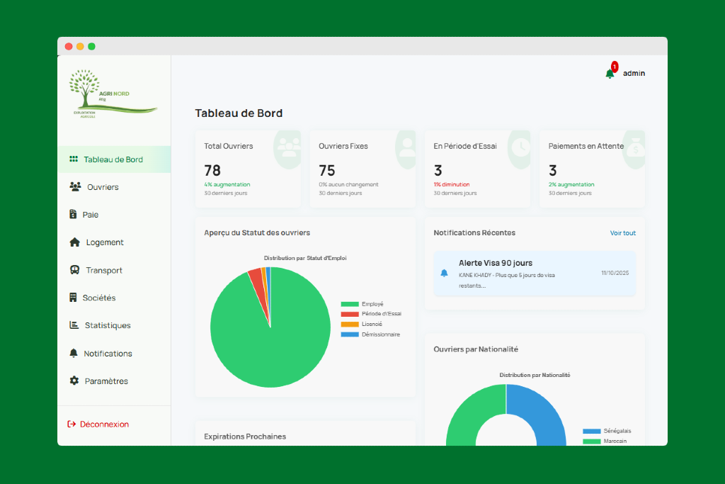725x484 pixels.
Task: Click the notification bell in the header
Action: 610,74
